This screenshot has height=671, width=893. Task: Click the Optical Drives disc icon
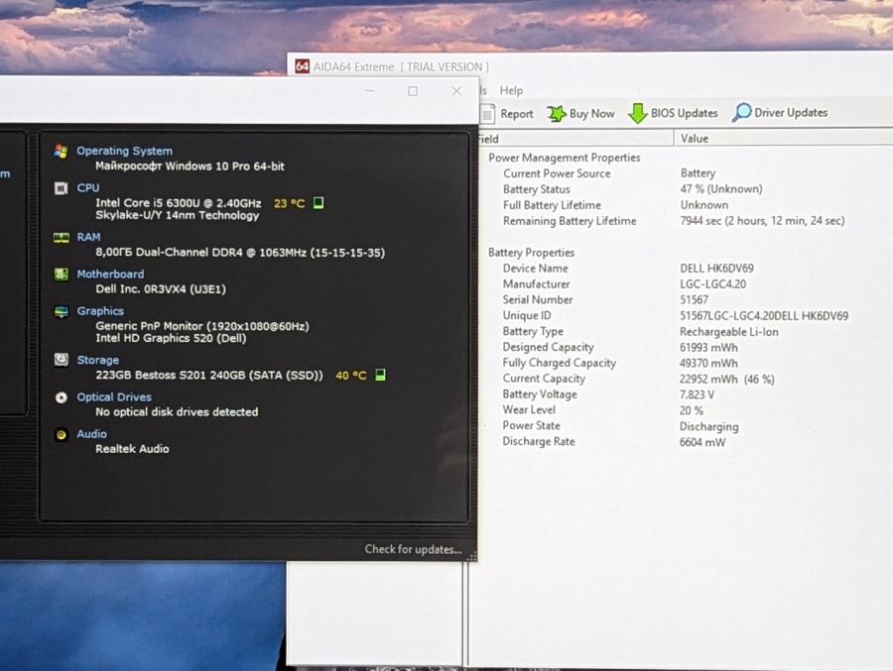(x=61, y=397)
